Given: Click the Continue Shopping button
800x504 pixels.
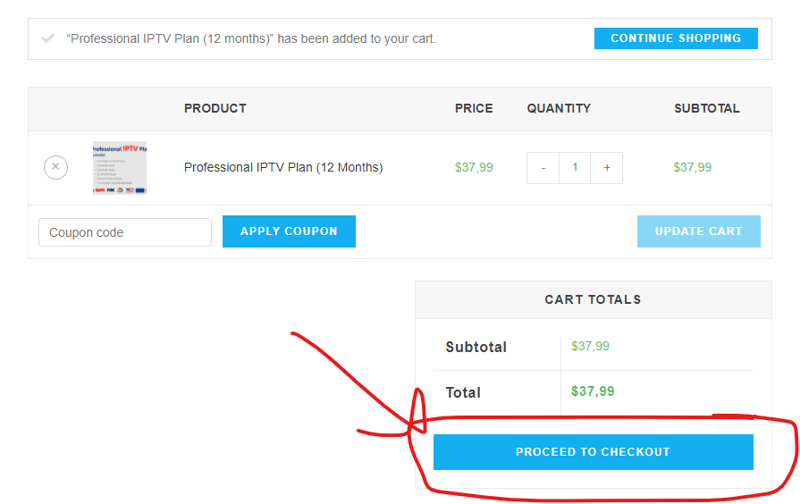Looking at the screenshot, I should click(x=676, y=38).
